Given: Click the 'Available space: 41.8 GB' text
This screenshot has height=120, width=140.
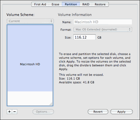Looking at the screenshot, I should pos(76,82).
